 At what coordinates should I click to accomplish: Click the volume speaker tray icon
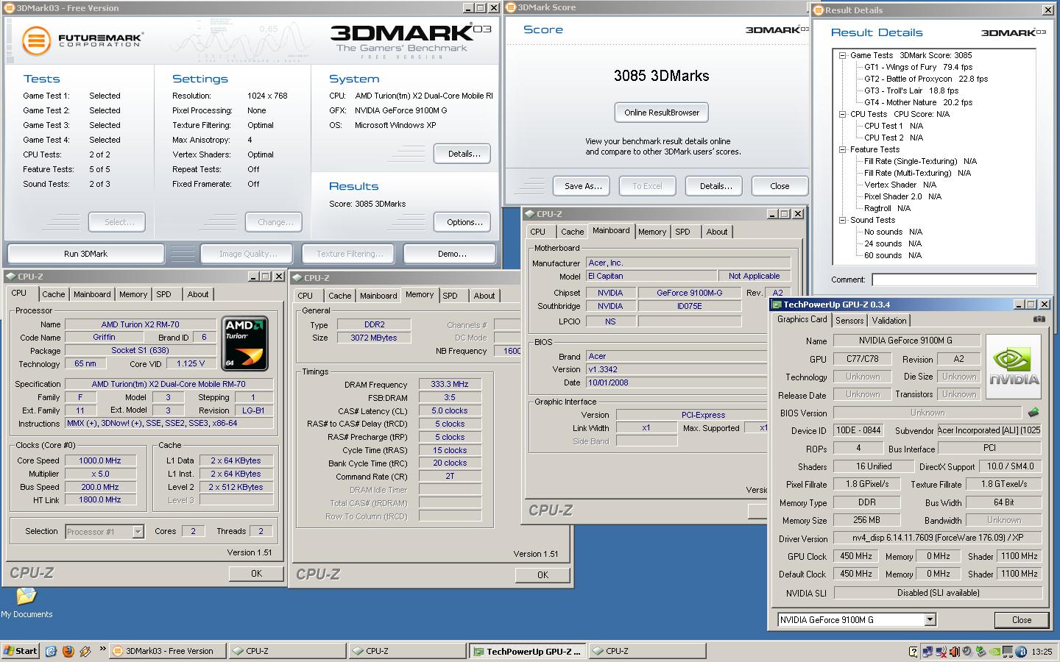point(955,651)
